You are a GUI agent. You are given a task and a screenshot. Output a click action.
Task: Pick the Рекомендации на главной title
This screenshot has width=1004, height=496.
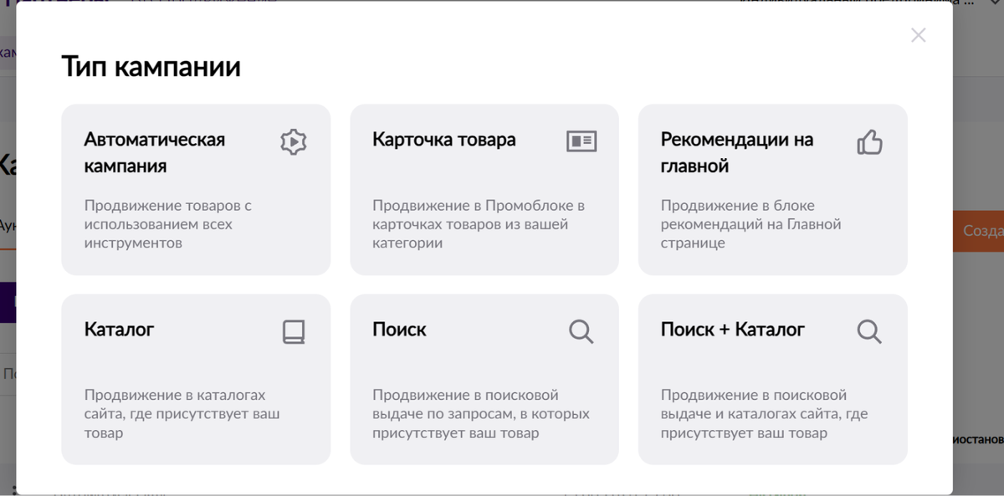737,152
